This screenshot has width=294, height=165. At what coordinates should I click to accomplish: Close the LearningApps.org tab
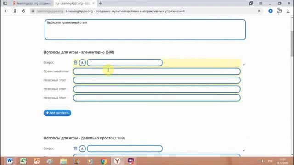coord(93,3)
